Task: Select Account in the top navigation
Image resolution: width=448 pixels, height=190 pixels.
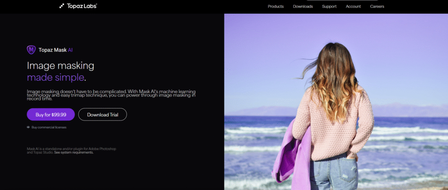Action: 353,7
